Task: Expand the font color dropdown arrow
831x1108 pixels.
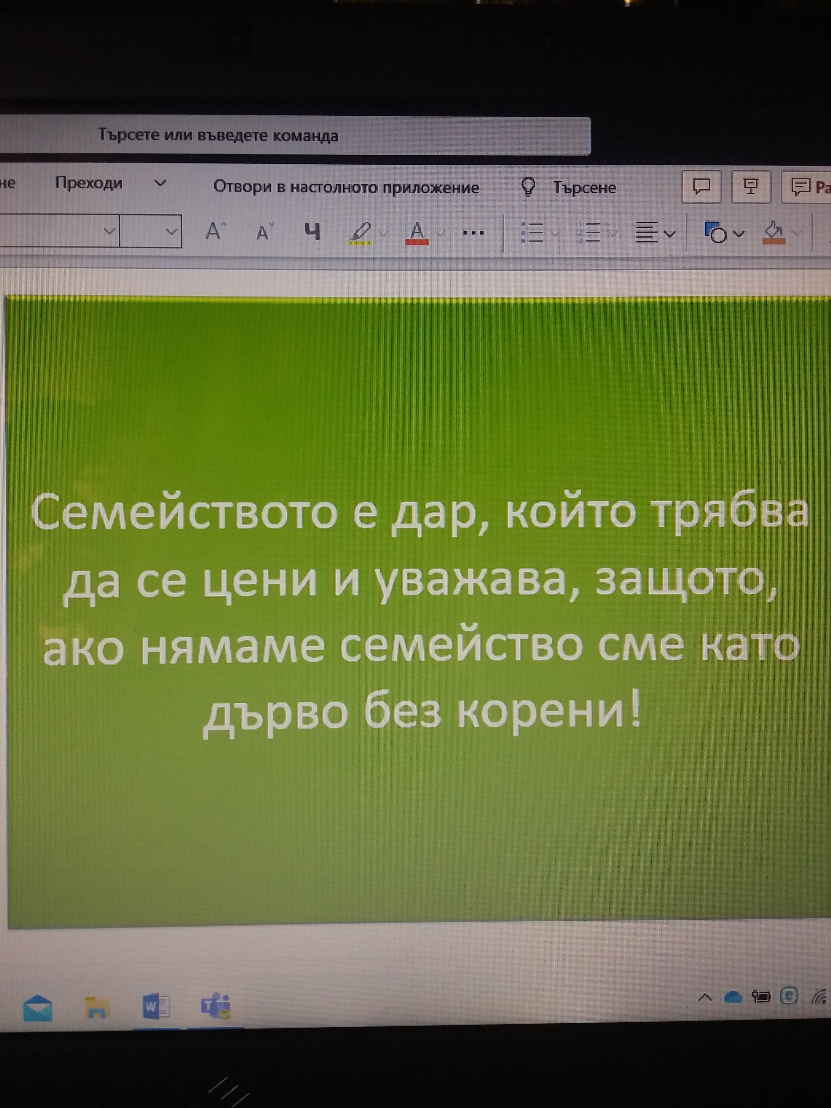Action: (440, 234)
